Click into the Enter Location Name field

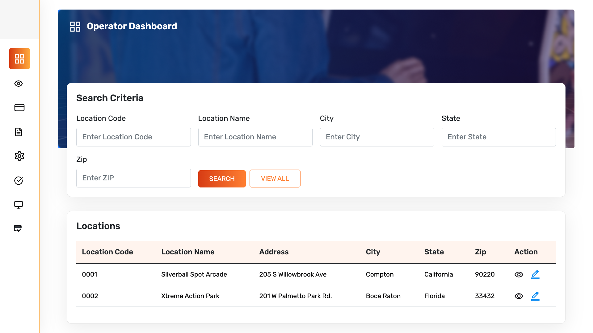(255, 137)
